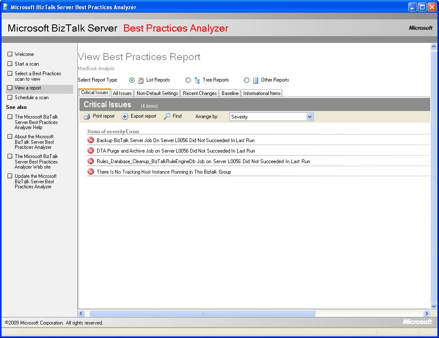Viewport: 439px width, 338px height.
Task: Click the application icon in the title bar
Action: (5, 7)
